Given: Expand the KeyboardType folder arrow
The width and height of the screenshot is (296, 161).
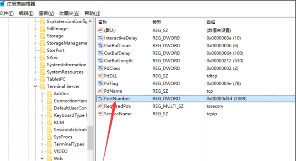Looking at the screenshot, I should (x=42, y=115).
